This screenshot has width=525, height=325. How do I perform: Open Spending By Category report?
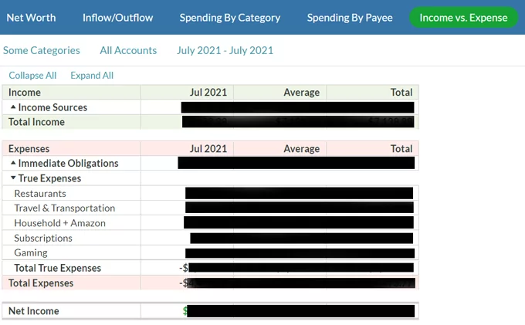pos(230,18)
